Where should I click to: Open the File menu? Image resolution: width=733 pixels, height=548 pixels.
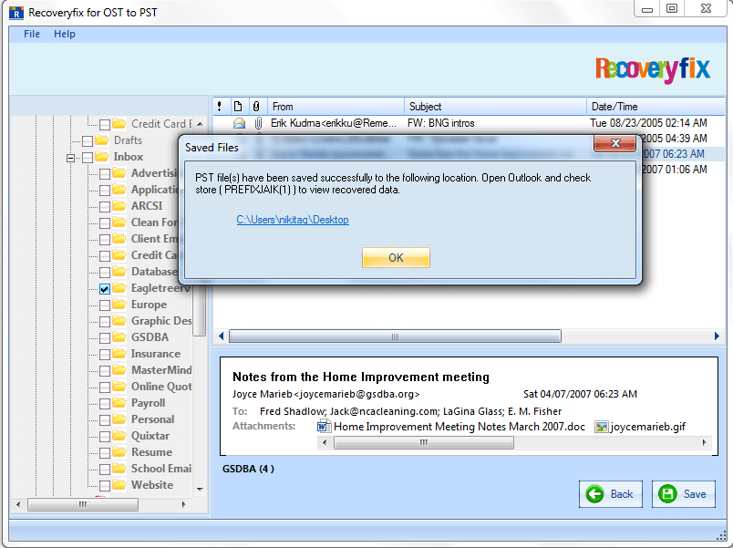32,34
